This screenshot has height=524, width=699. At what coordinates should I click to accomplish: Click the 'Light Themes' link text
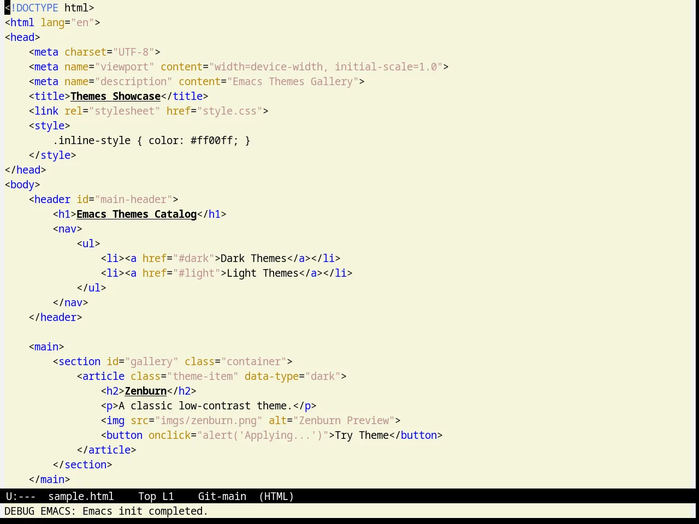263,273
